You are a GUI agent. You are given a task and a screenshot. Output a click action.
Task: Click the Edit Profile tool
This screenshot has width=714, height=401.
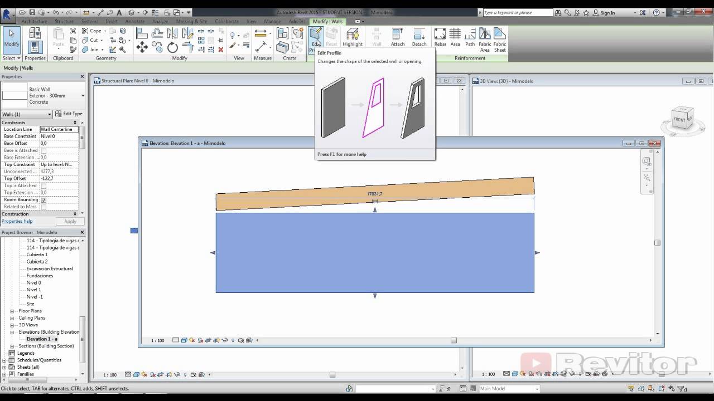[x=316, y=37]
